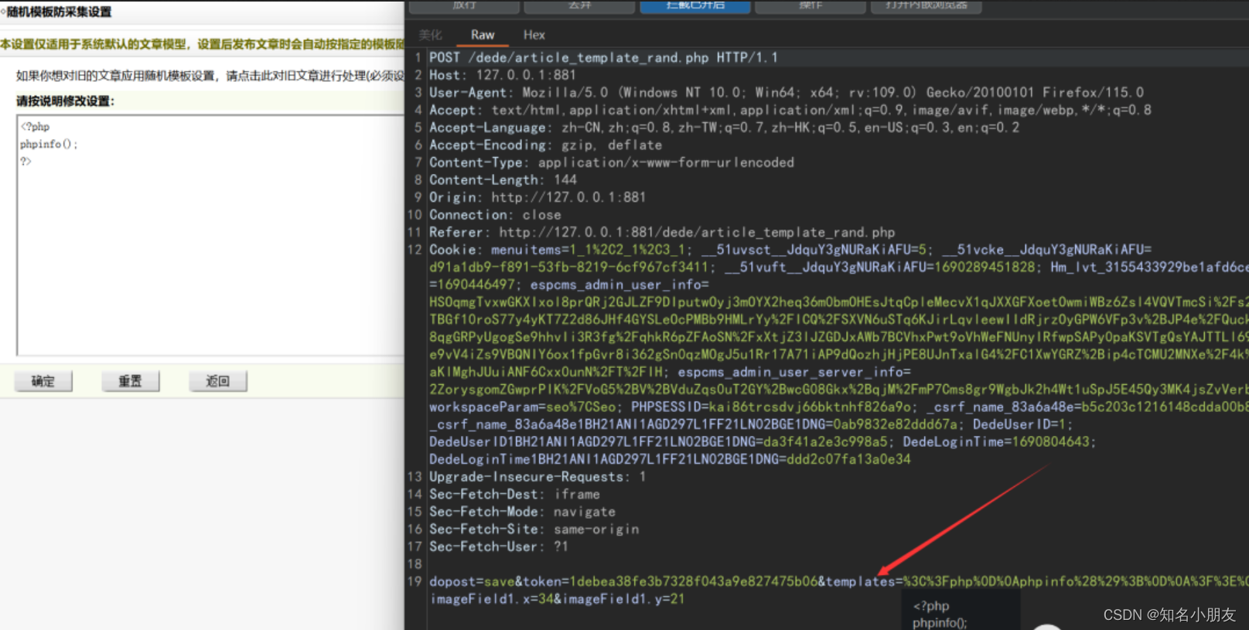Click the blue 拦截已开启 intercept toggle button
This screenshot has width=1249, height=630.
(x=695, y=6)
